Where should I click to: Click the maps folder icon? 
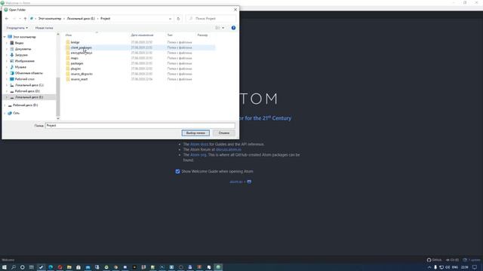(68, 58)
